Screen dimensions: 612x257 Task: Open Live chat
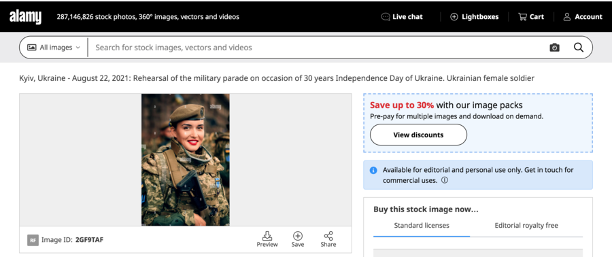[402, 17]
